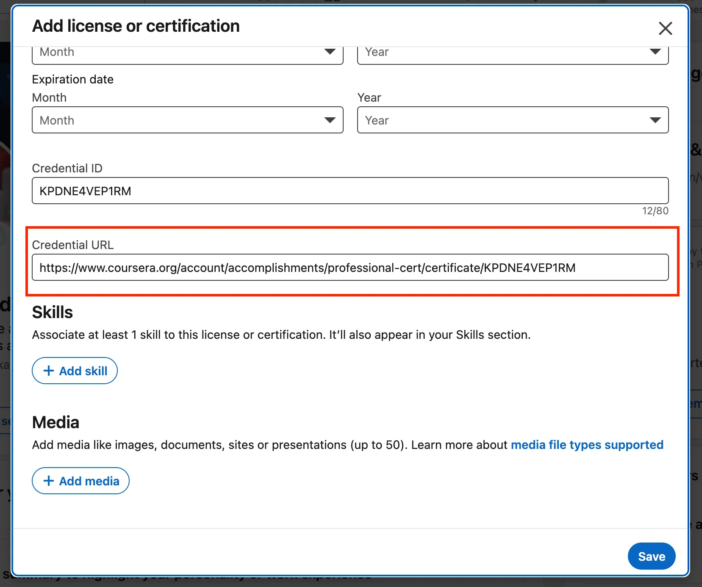Click the Credential ID label
The image size is (702, 587).
[x=67, y=168]
